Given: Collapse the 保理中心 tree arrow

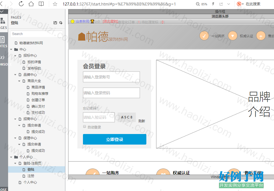Looking at the screenshot, I should [15, 138].
